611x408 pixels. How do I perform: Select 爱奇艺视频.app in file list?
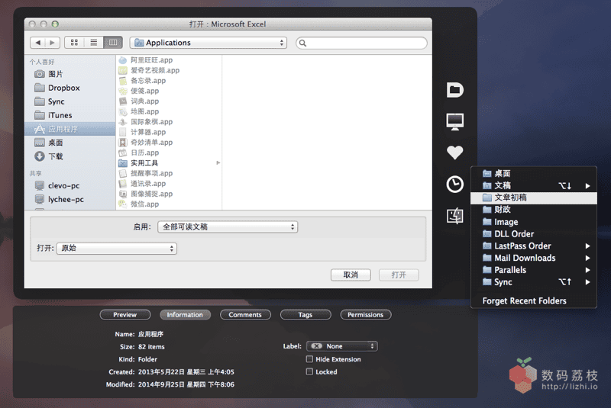(170, 70)
